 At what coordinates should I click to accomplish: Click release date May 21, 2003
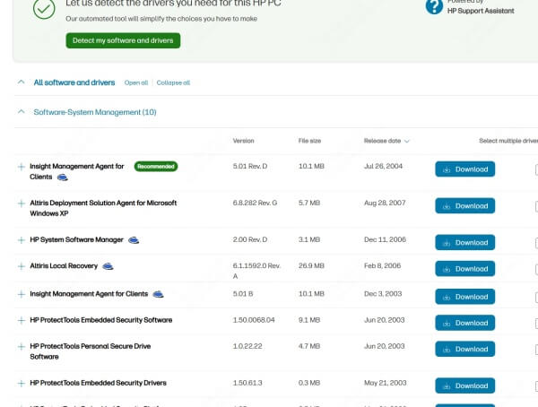click(x=385, y=383)
